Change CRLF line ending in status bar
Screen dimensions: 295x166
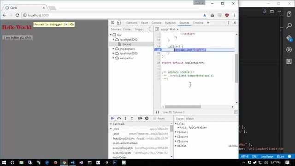[255, 157]
